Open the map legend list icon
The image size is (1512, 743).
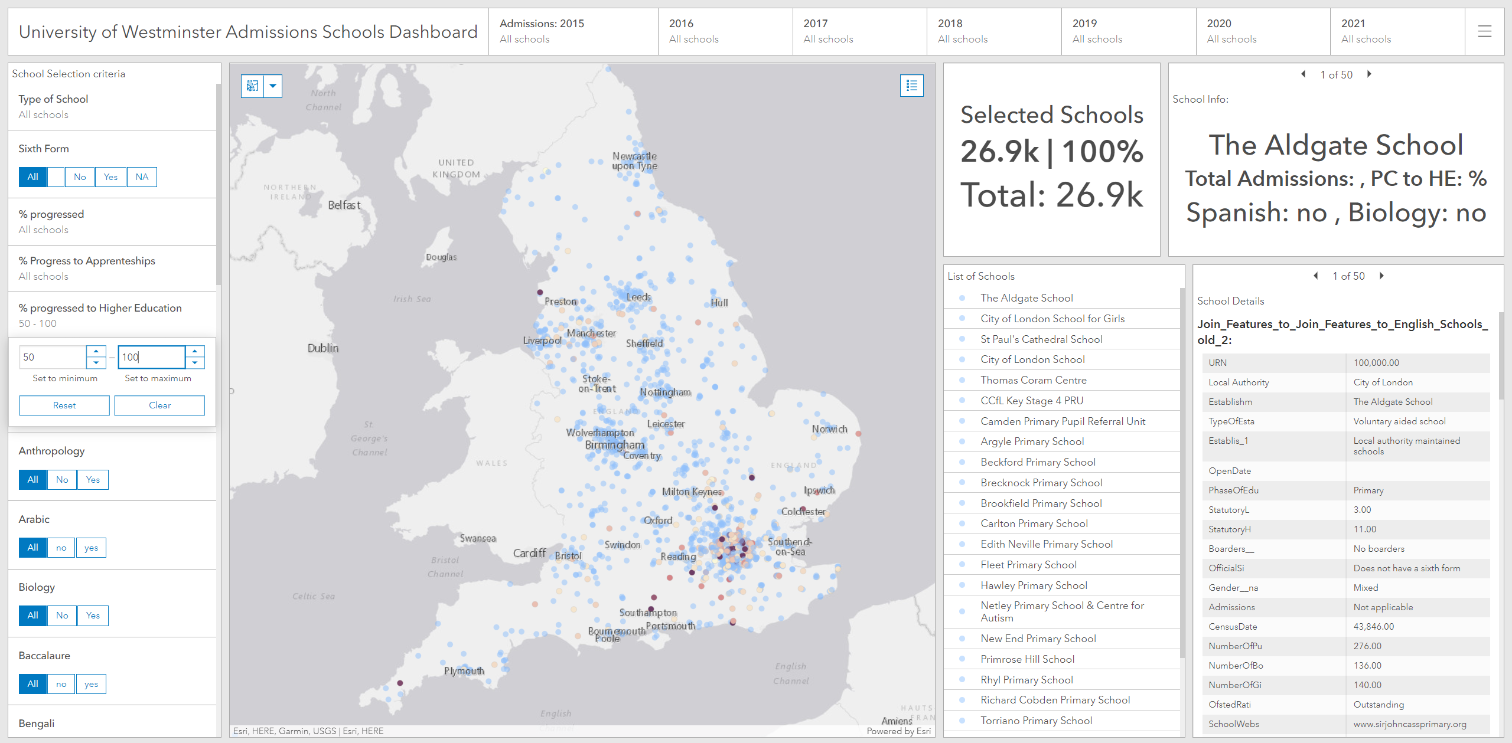pos(911,86)
